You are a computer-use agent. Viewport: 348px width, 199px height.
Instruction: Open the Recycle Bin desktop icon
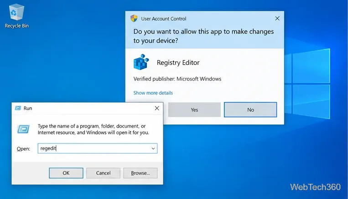[16, 16]
